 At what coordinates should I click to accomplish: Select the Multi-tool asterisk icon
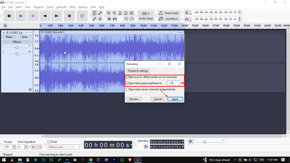tap(100, 19)
